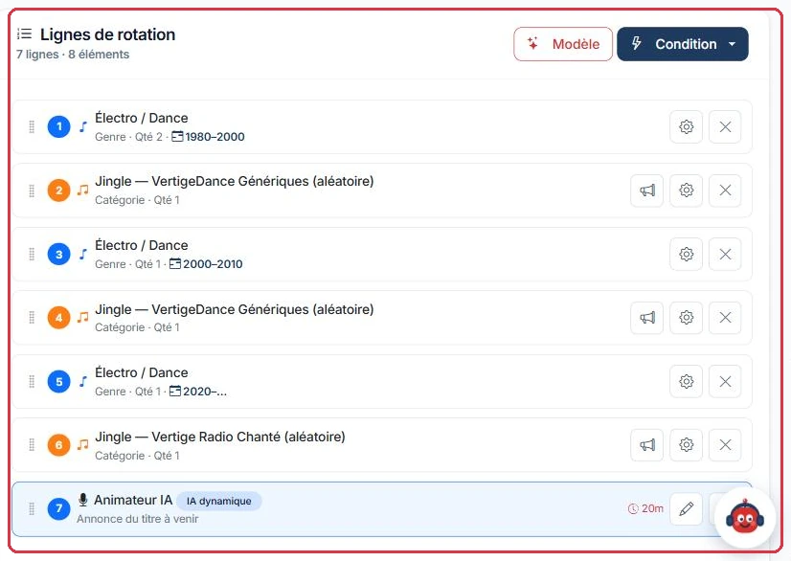Open gear settings for line 3 Électro / Dance
The height and width of the screenshot is (561, 791).
pos(686,254)
